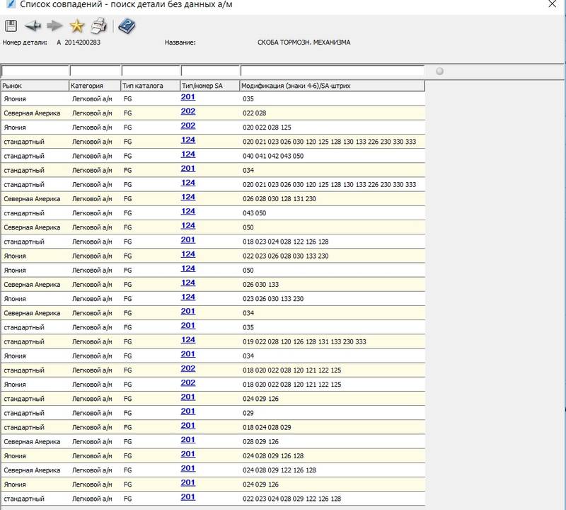The height and width of the screenshot is (510, 566).
Task: Click the Тип/номер SA column header
Action: point(209,86)
